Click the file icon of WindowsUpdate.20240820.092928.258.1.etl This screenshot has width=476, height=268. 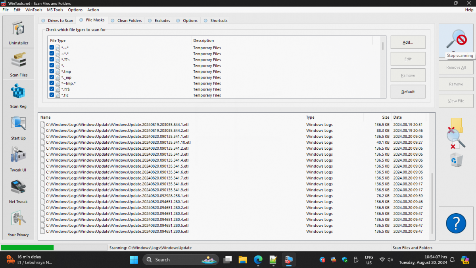click(43, 196)
